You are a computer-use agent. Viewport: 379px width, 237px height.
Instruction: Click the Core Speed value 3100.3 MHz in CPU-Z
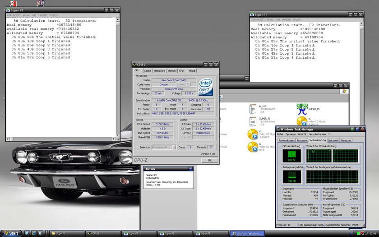coord(162,124)
